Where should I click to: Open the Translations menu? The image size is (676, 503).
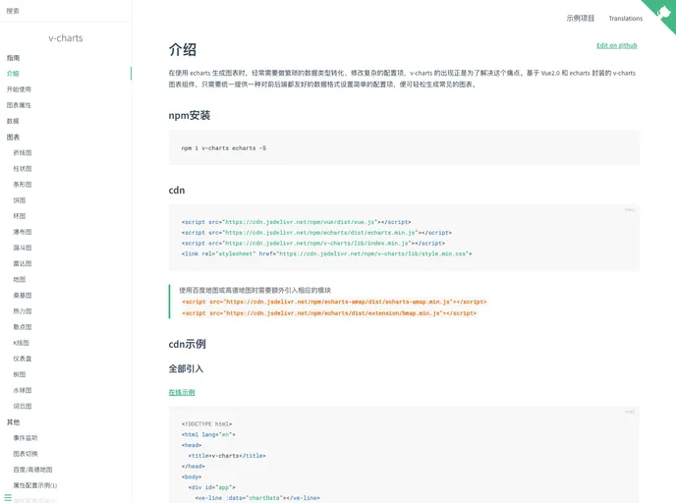pyautogui.click(x=625, y=19)
